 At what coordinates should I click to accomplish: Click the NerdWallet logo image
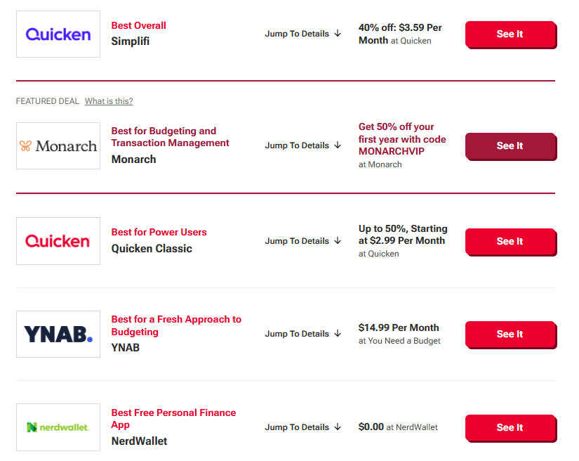pyautogui.click(x=58, y=427)
